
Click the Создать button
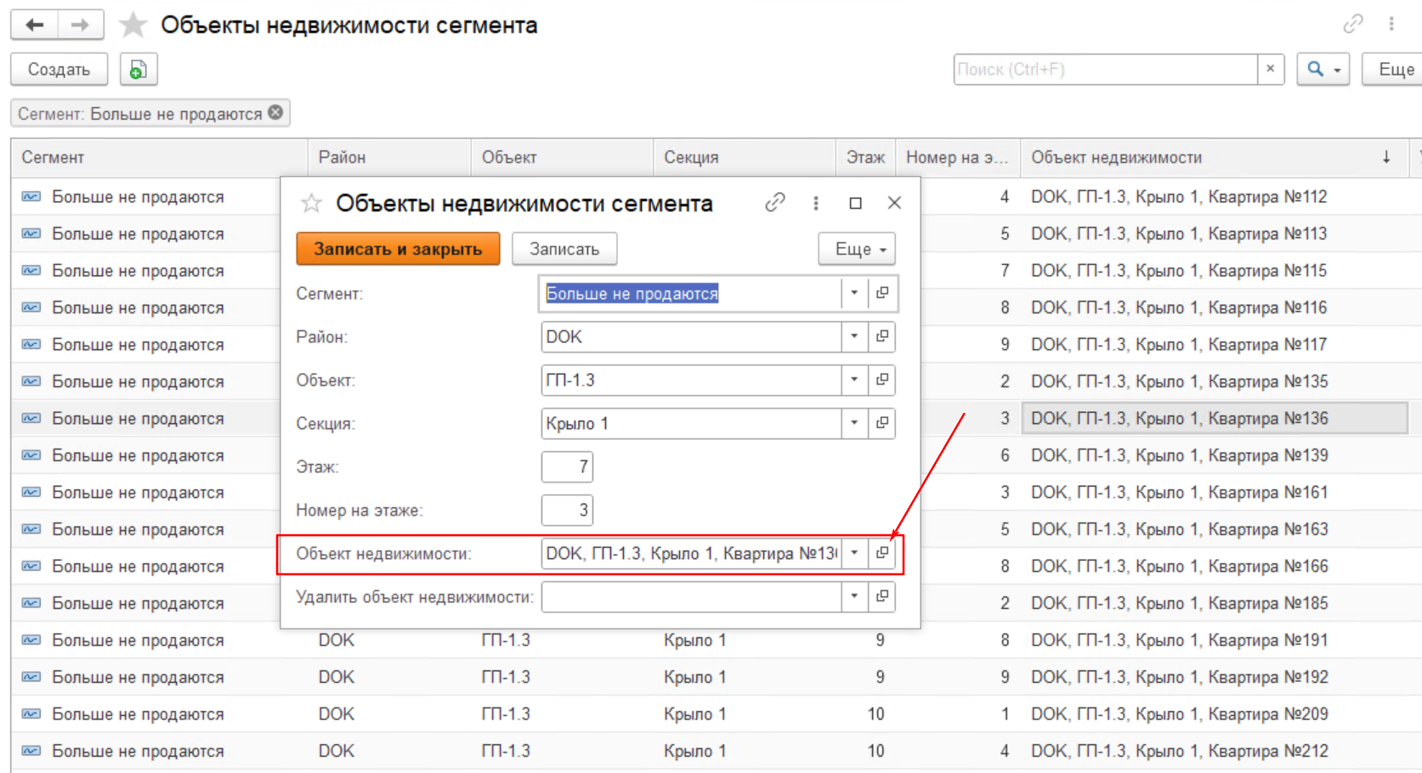(x=59, y=70)
